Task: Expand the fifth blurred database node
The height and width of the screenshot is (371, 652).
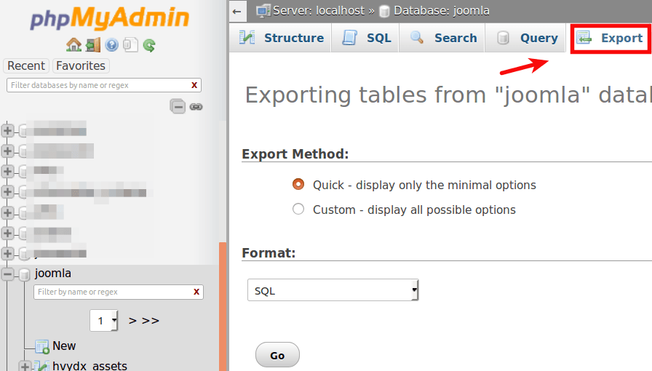Action: (x=7, y=212)
